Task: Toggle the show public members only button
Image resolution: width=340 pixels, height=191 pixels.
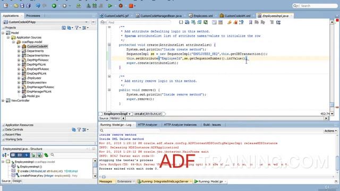Action: (33, 155)
